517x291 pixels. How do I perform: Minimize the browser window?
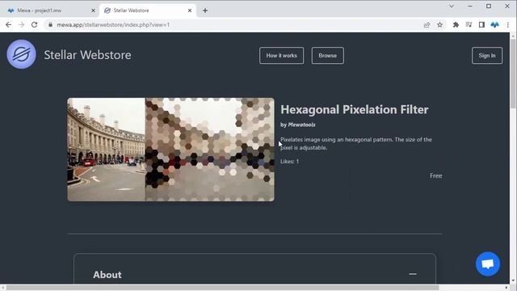[x=470, y=6]
